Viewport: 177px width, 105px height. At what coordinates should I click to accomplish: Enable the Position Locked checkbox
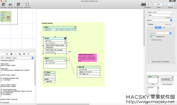150,40
